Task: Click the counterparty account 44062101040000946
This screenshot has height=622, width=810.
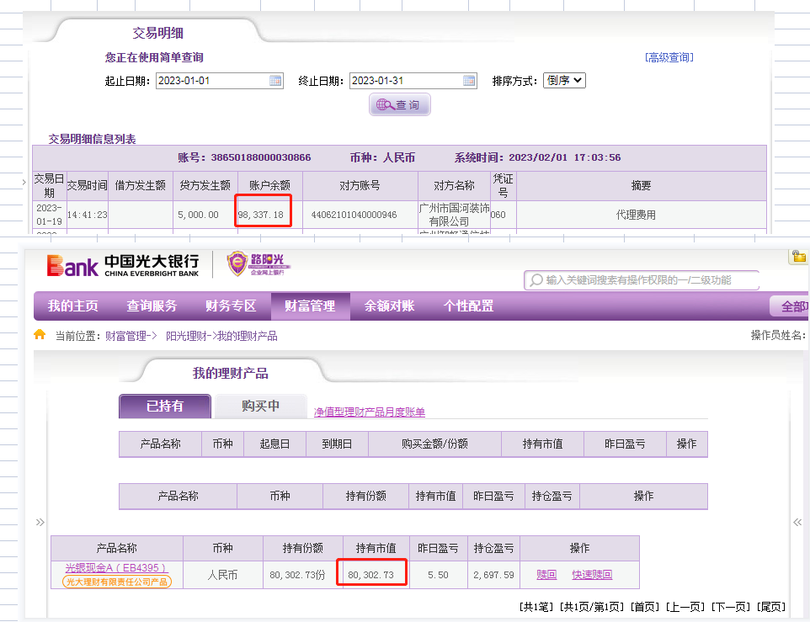Action: (354, 215)
